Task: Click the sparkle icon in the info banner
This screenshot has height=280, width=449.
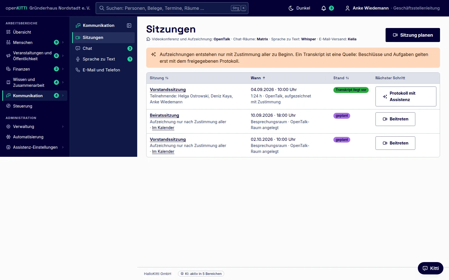Action: click(x=154, y=54)
